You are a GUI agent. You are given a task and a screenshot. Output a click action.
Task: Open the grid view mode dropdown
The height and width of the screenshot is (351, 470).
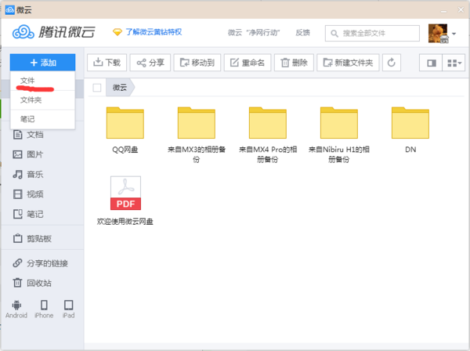coord(454,63)
